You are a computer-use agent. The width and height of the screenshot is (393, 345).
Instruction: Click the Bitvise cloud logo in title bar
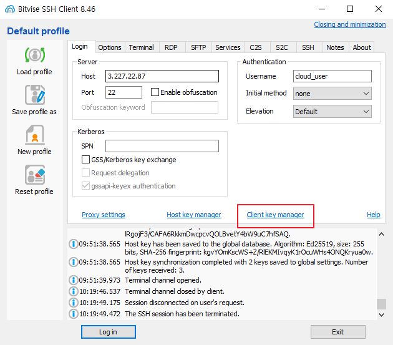10,9
